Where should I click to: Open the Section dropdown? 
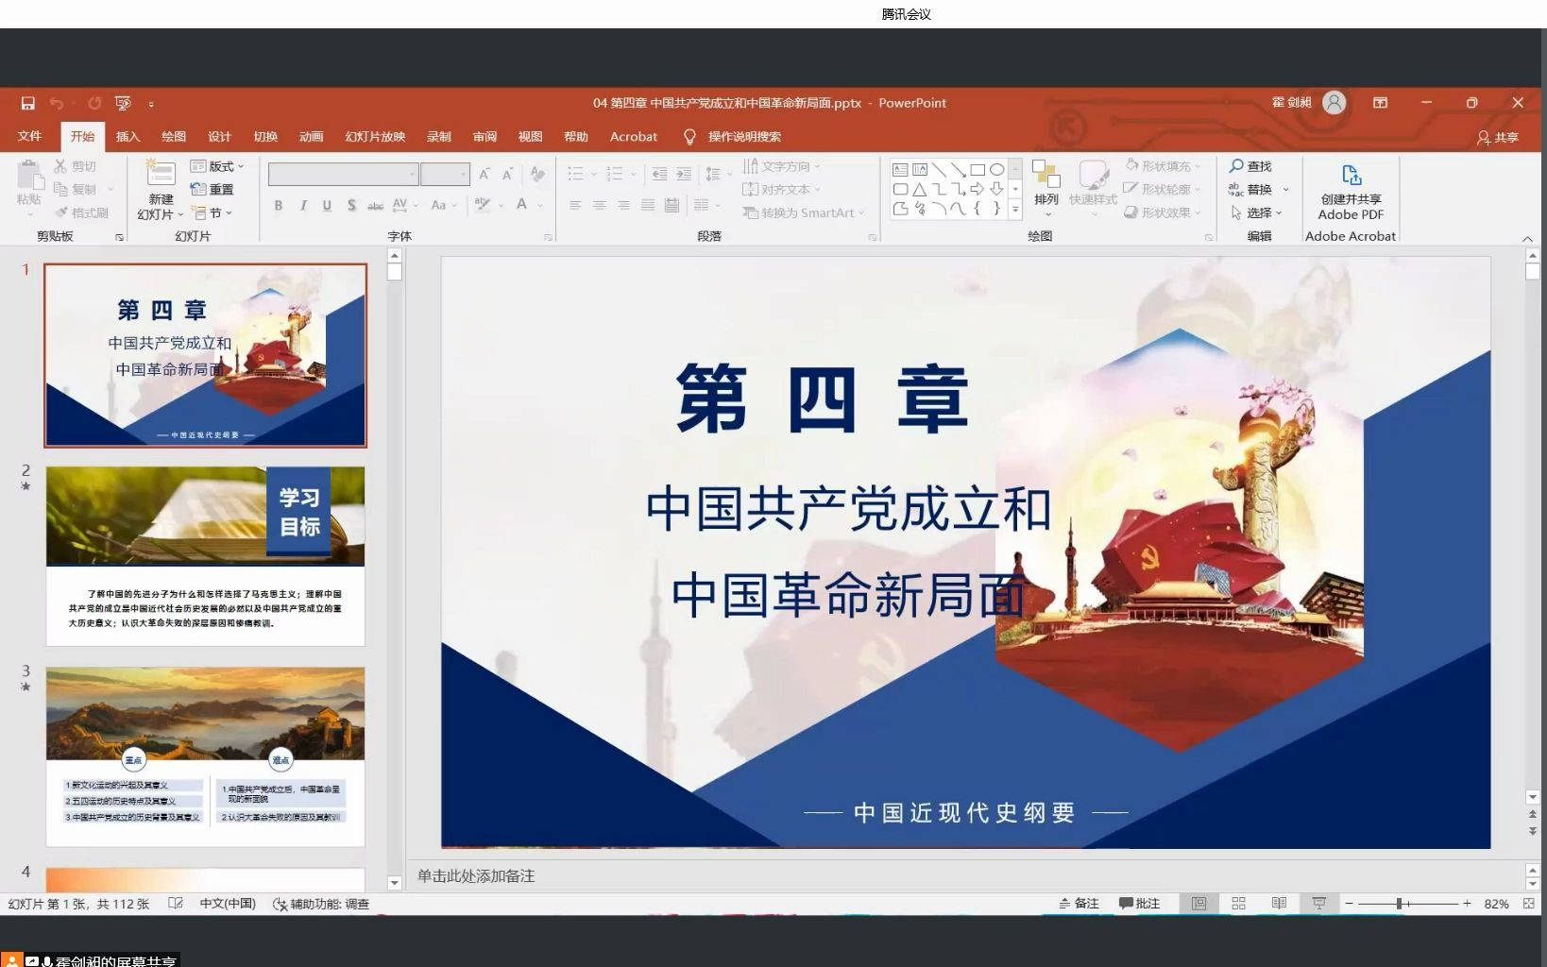pyautogui.click(x=212, y=212)
